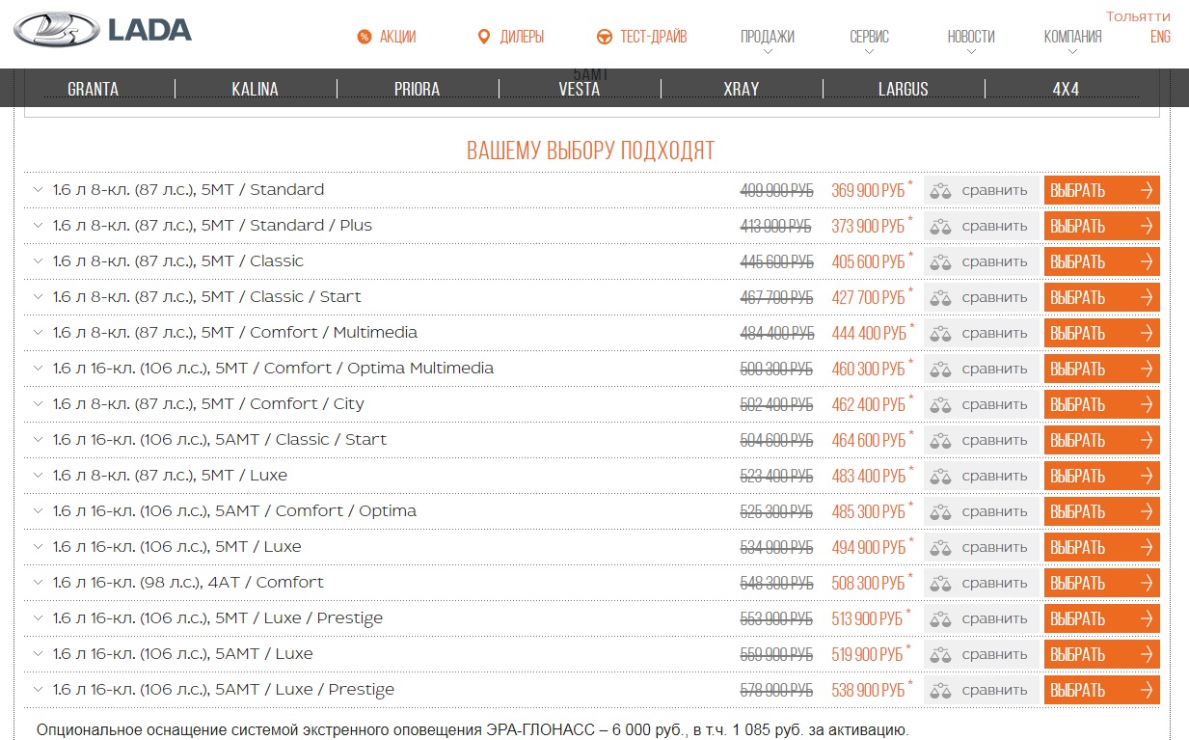Open Новости menu

pyautogui.click(x=971, y=37)
